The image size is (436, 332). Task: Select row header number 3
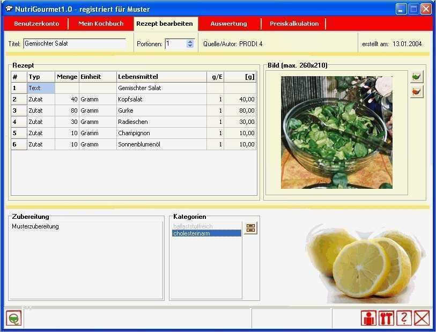click(19, 110)
